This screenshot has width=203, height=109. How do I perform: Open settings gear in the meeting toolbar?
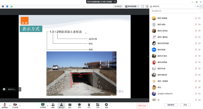pyautogui.click(x=106, y=105)
